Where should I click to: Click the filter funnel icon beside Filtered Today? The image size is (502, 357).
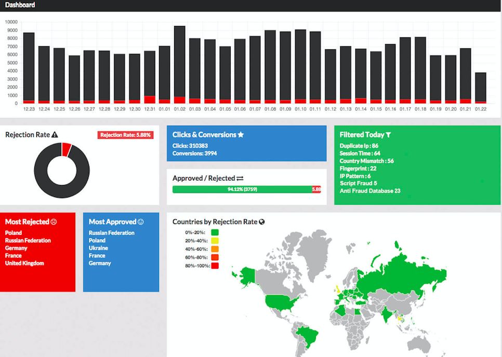389,135
